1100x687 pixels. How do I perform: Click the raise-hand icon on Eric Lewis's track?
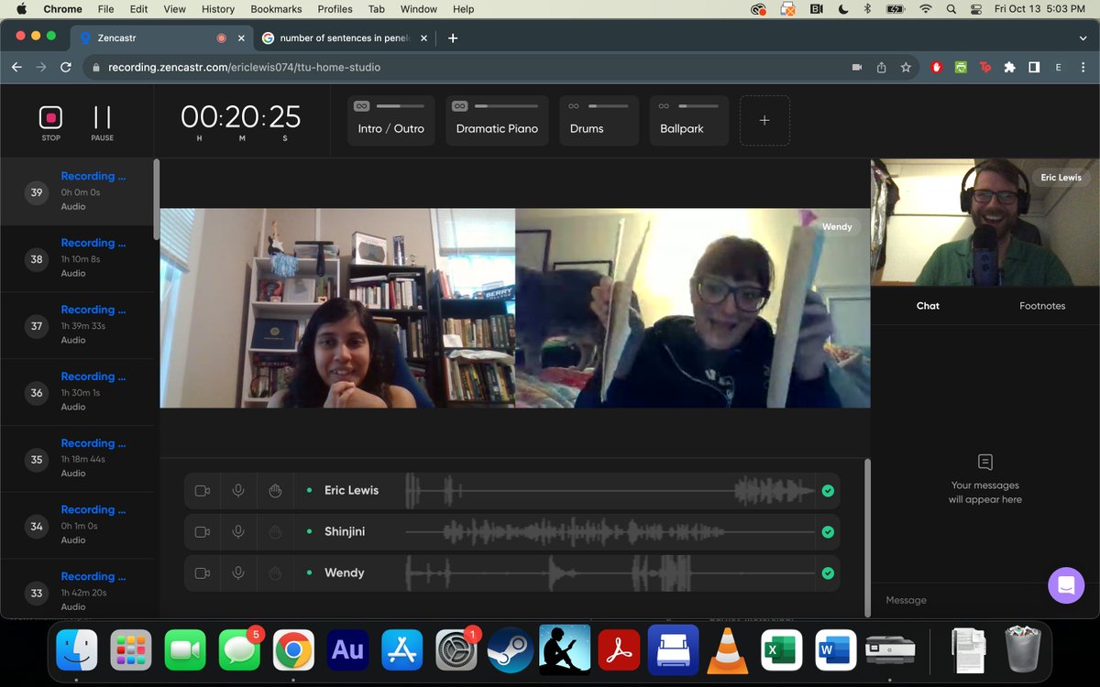click(275, 490)
